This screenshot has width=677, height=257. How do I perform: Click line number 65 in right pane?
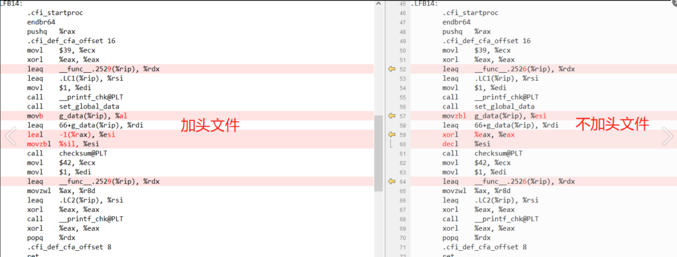tap(403, 191)
